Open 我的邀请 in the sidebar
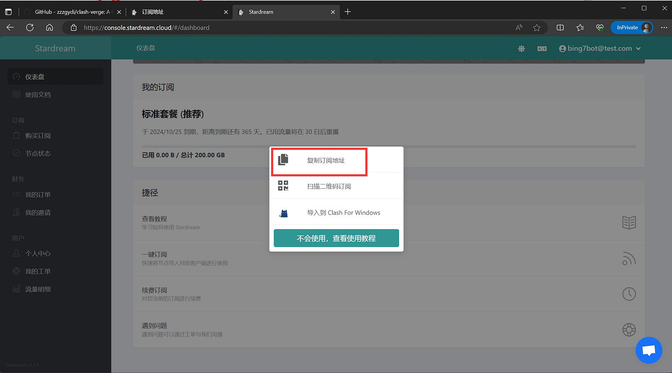Viewport: 672px width, 373px height. [55, 212]
